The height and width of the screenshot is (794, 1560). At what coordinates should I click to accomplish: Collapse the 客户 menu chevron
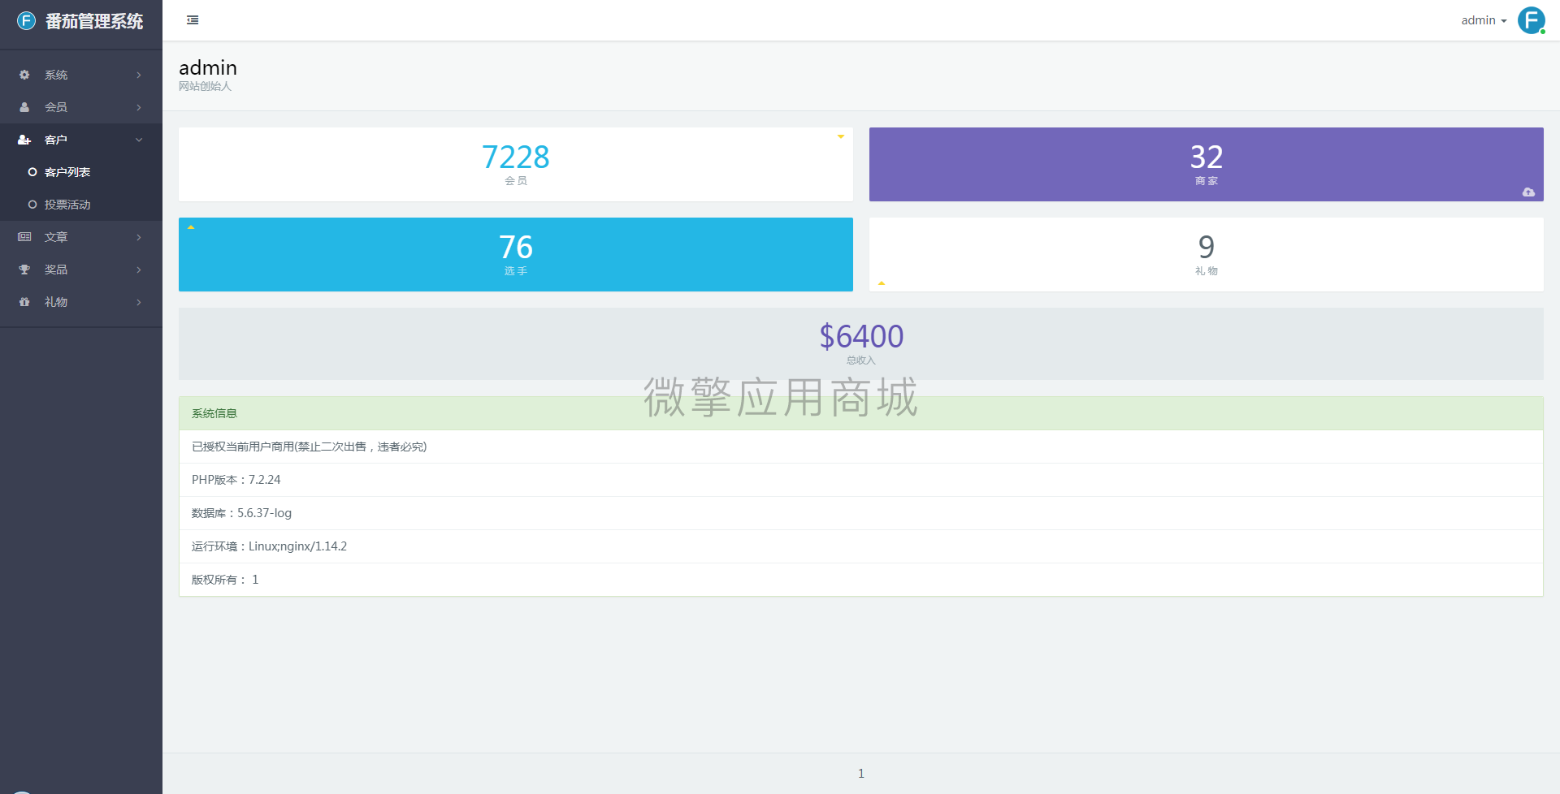[x=139, y=140]
